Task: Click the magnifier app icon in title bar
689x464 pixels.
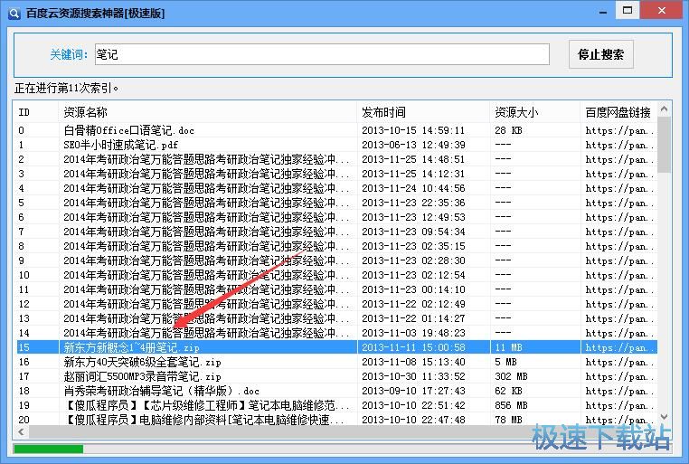Action: coord(12,12)
